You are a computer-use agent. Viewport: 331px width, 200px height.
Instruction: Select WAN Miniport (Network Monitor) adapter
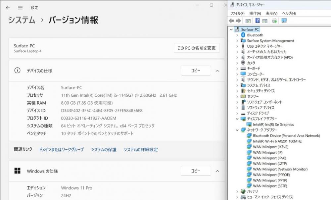pos(280,169)
